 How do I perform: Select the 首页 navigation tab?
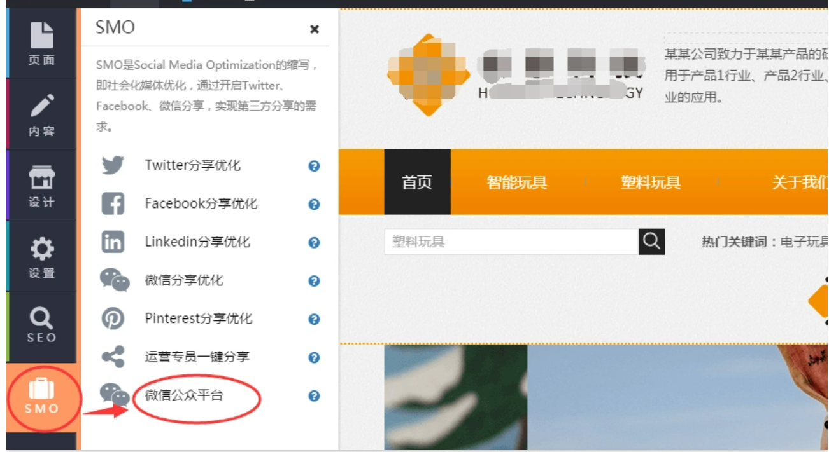(417, 182)
